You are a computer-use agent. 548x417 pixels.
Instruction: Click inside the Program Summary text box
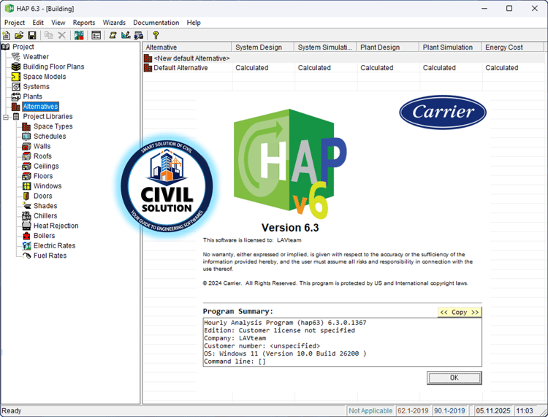[342, 342]
